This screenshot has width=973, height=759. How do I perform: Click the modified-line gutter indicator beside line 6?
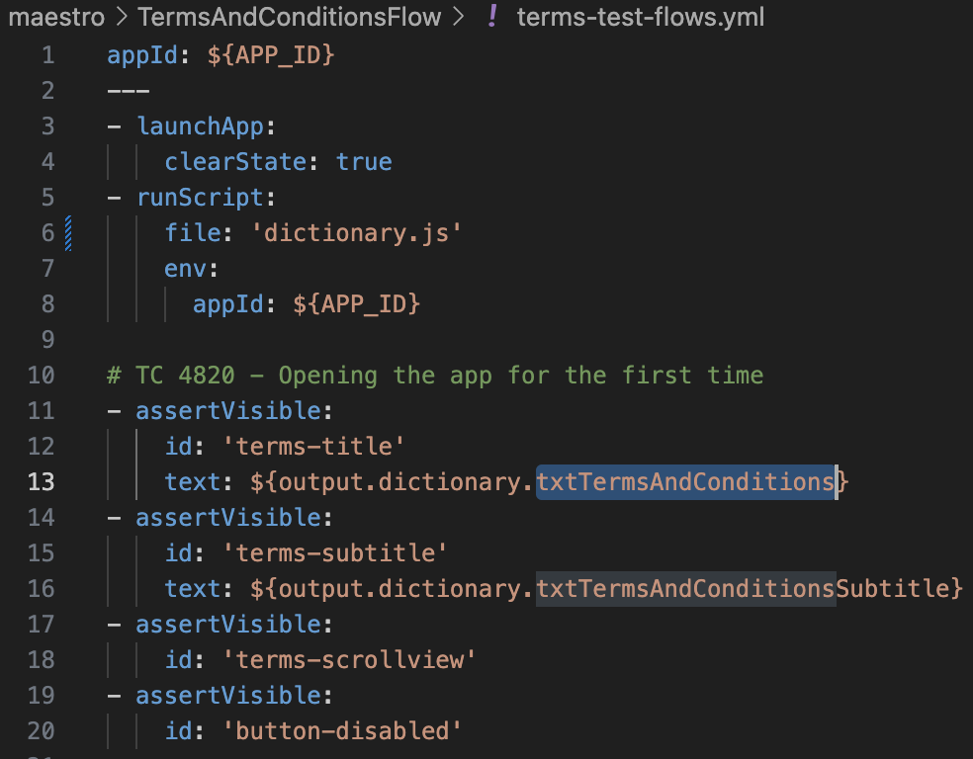67,232
